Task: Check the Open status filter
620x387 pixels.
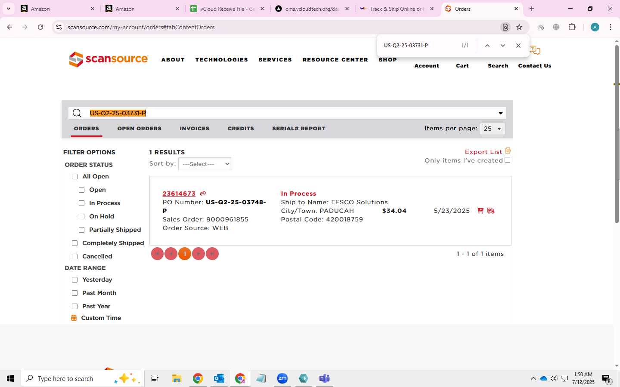Action: [81, 190]
